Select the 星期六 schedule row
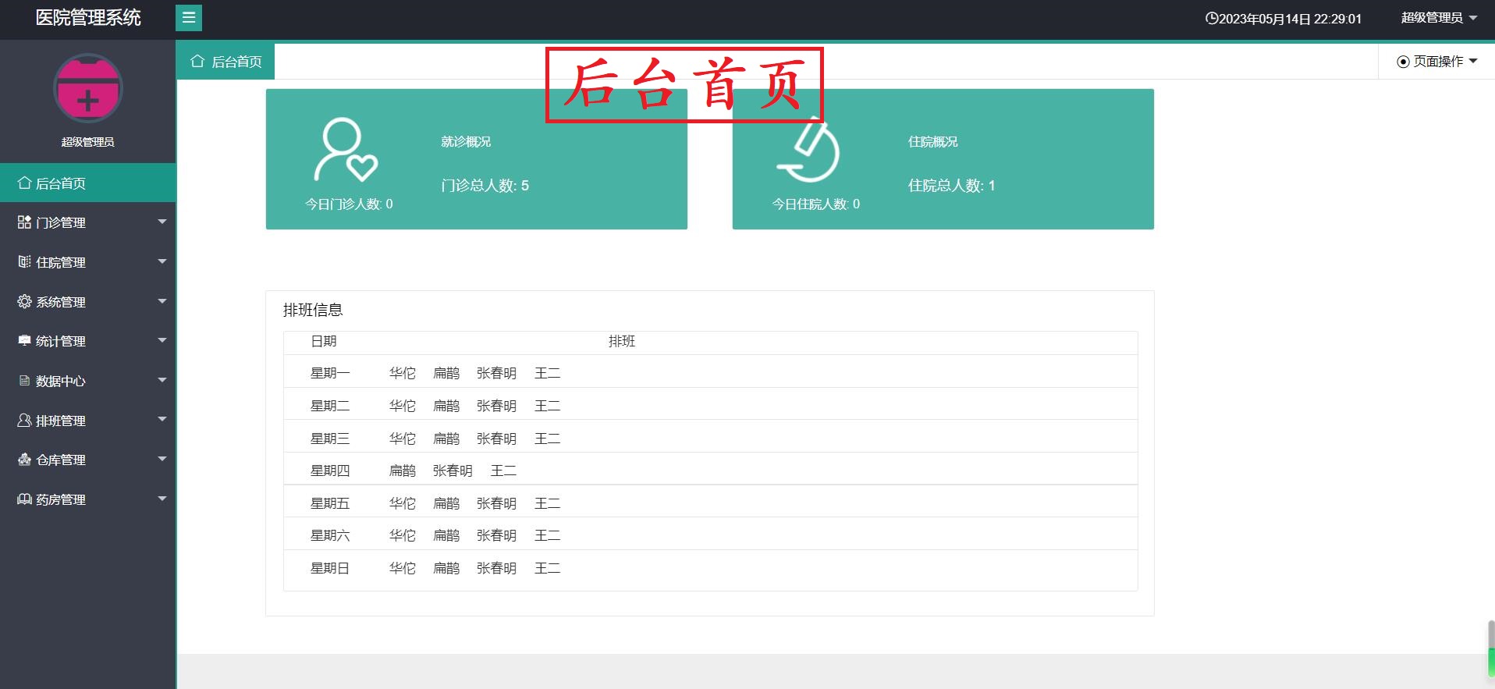This screenshot has width=1495, height=689. tap(710, 535)
